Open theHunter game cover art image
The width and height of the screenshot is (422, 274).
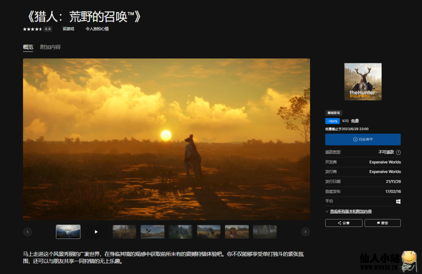pyautogui.click(x=363, y=82)
